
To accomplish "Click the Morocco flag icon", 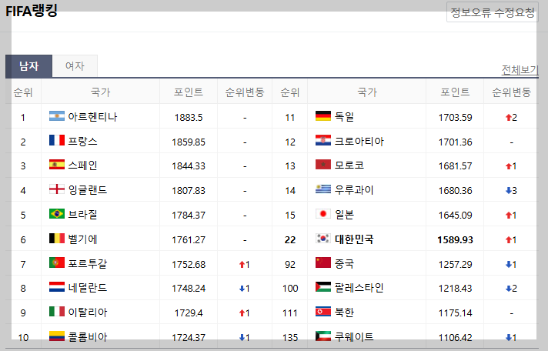I will click(323, 164).
